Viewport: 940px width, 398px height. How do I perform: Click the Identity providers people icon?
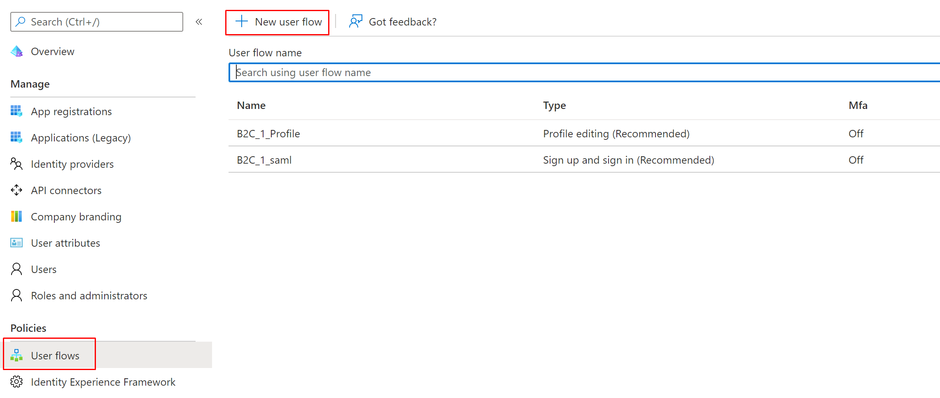pyautogui.click(x=16, y=164)
